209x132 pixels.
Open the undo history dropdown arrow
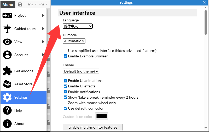tap(36, 4)
